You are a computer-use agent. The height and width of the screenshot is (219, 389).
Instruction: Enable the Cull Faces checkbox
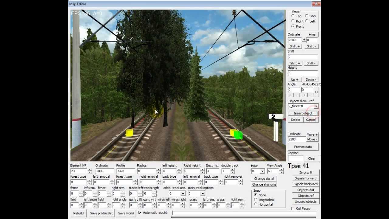[293, 208]
